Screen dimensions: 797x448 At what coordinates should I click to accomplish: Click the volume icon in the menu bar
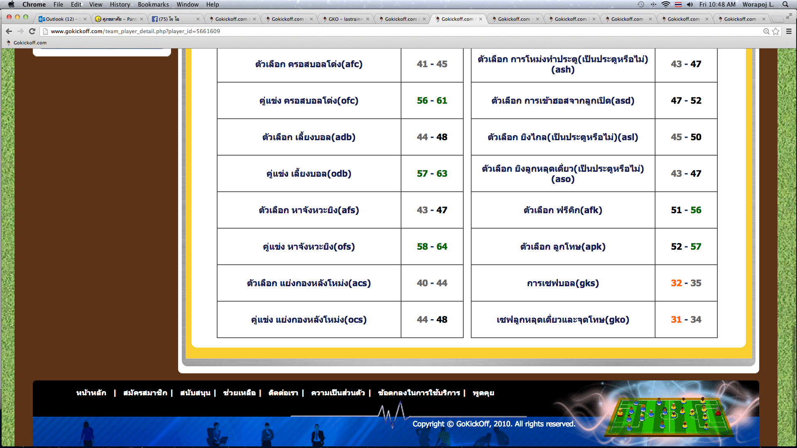pyautogui.click(x=689, y=5)
